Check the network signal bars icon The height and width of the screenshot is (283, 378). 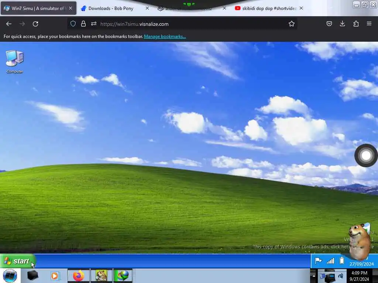pyautogui.click(x=330, y=261)
